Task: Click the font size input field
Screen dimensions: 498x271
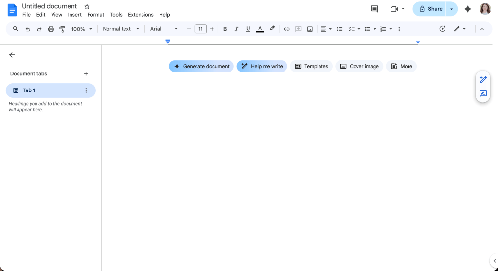Action: click(200, 29)
